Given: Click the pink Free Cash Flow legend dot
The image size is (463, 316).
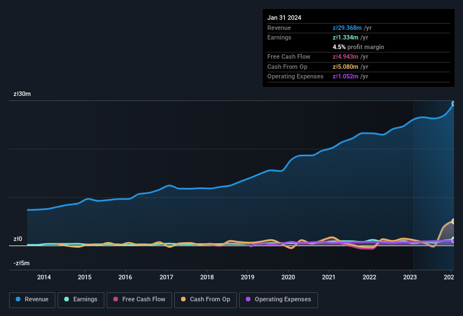Looking at the screenshot, I should tap(115, 299).
